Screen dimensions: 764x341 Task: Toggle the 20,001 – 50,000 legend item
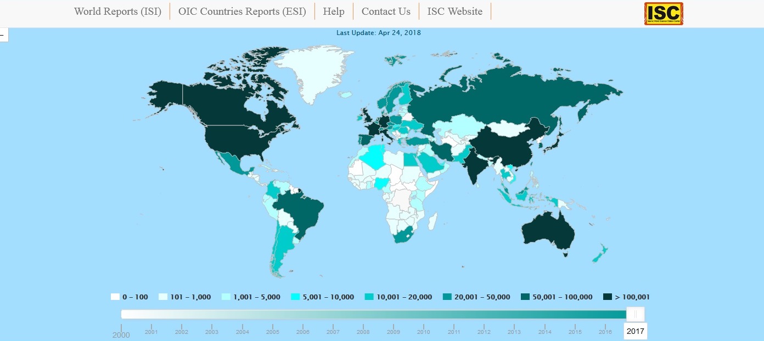point(476,297)
